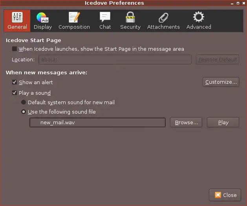Switch to the Display preferences pane

pos(43,21)
